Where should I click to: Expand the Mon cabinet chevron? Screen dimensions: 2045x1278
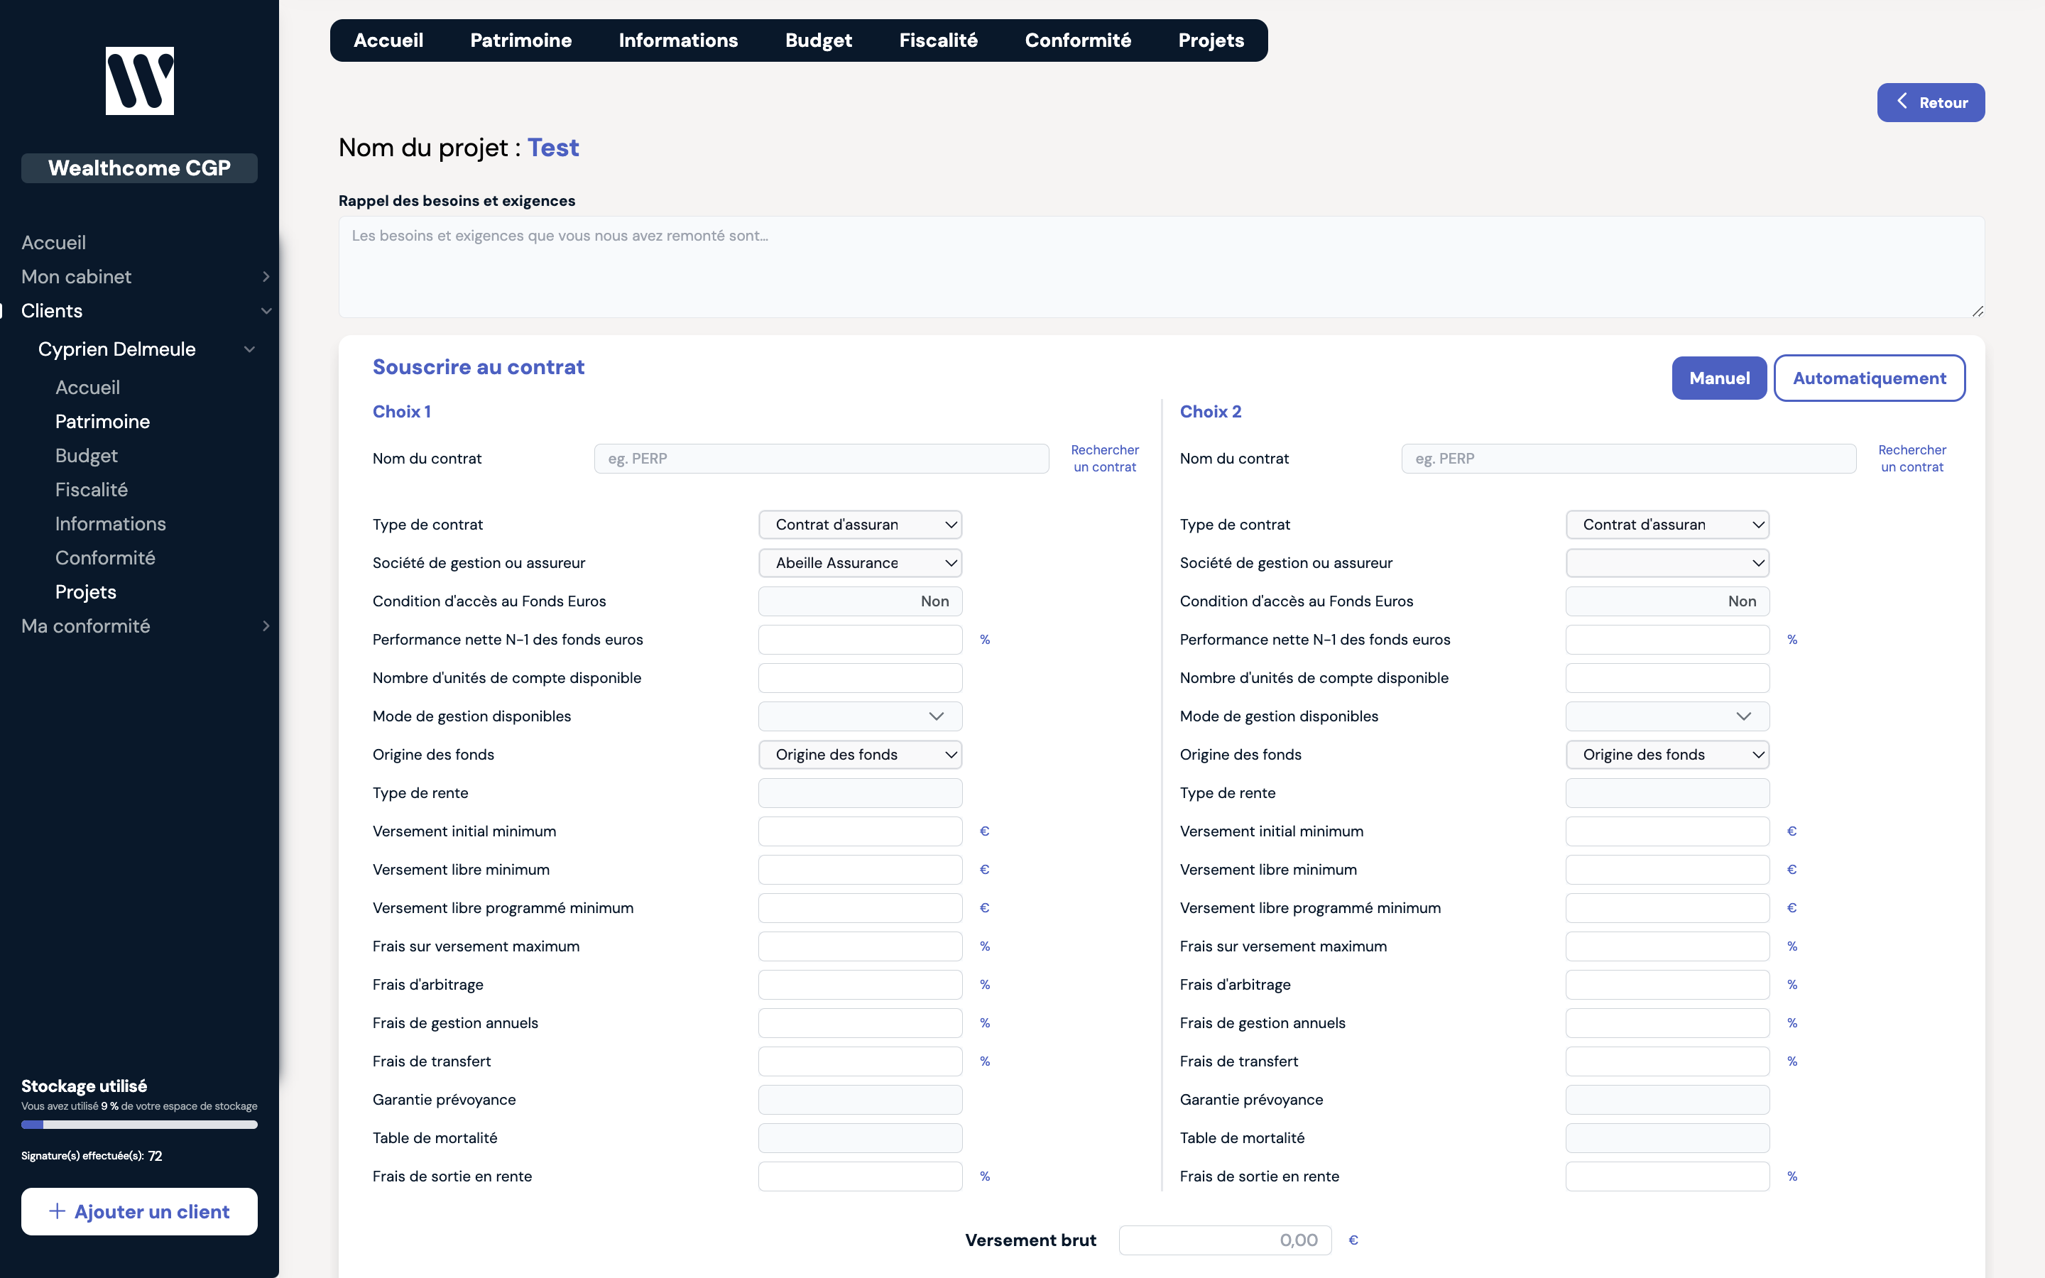pos(266,276)
